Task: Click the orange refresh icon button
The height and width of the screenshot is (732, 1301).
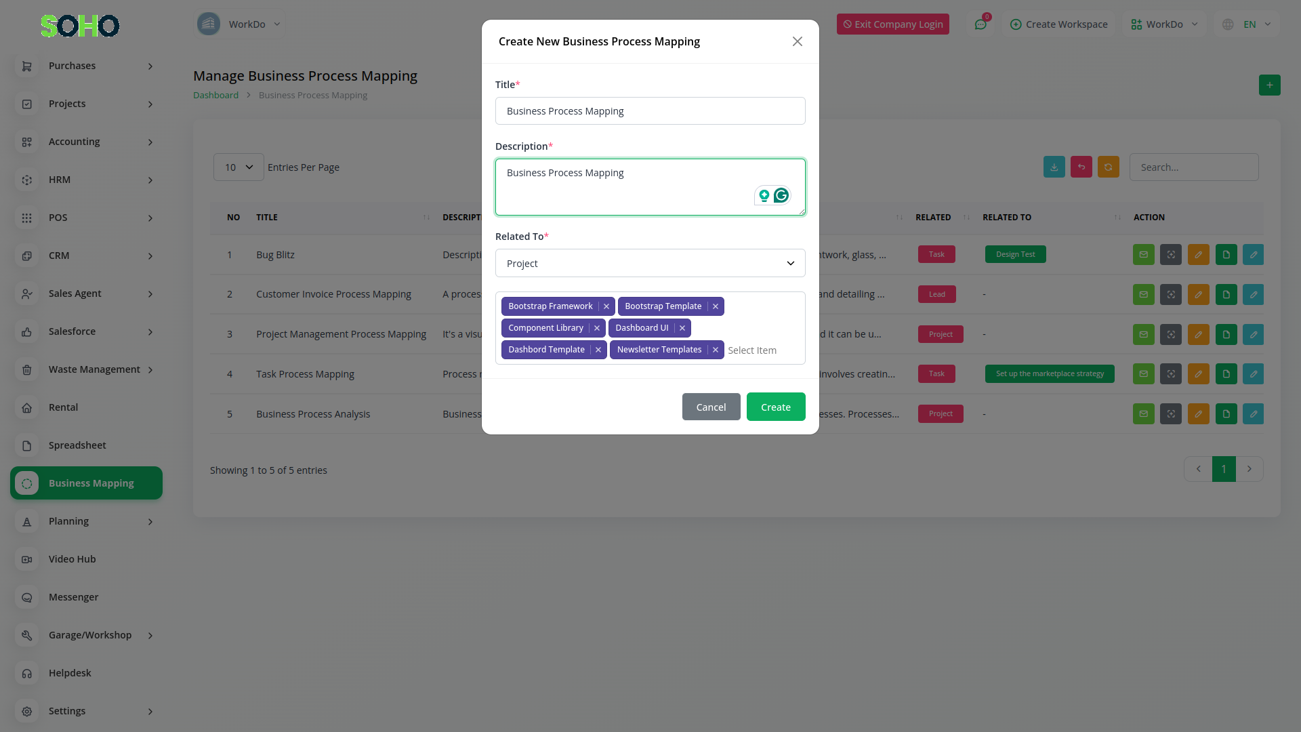Action: (1109, 167)
